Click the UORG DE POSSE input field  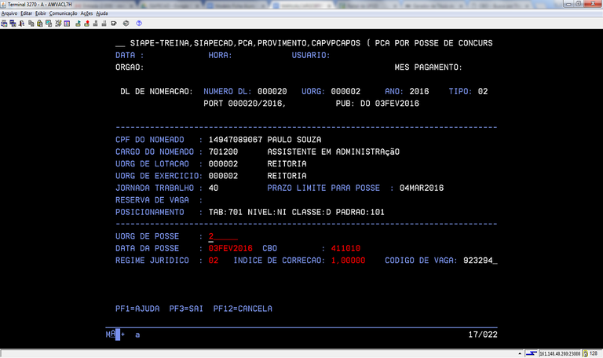tap(222, 236)
